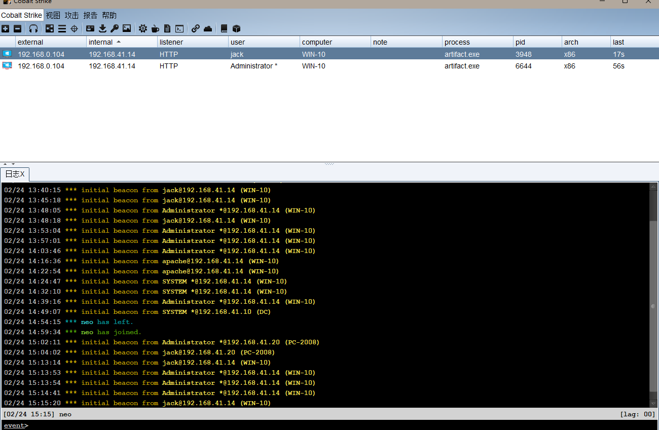Sort by the arch column header

[x=586, y=42]
